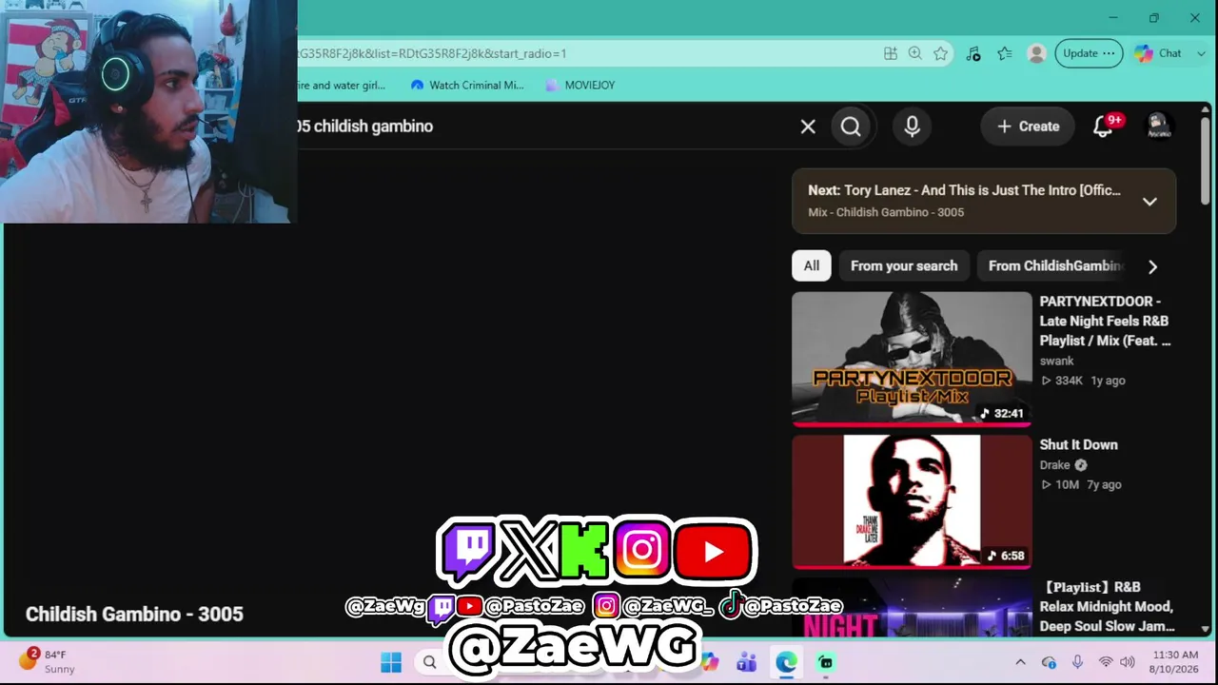The image size is (1218, 685).
Task: Click the Microsoft Edge taskbar icon
Action: [786, 662]
